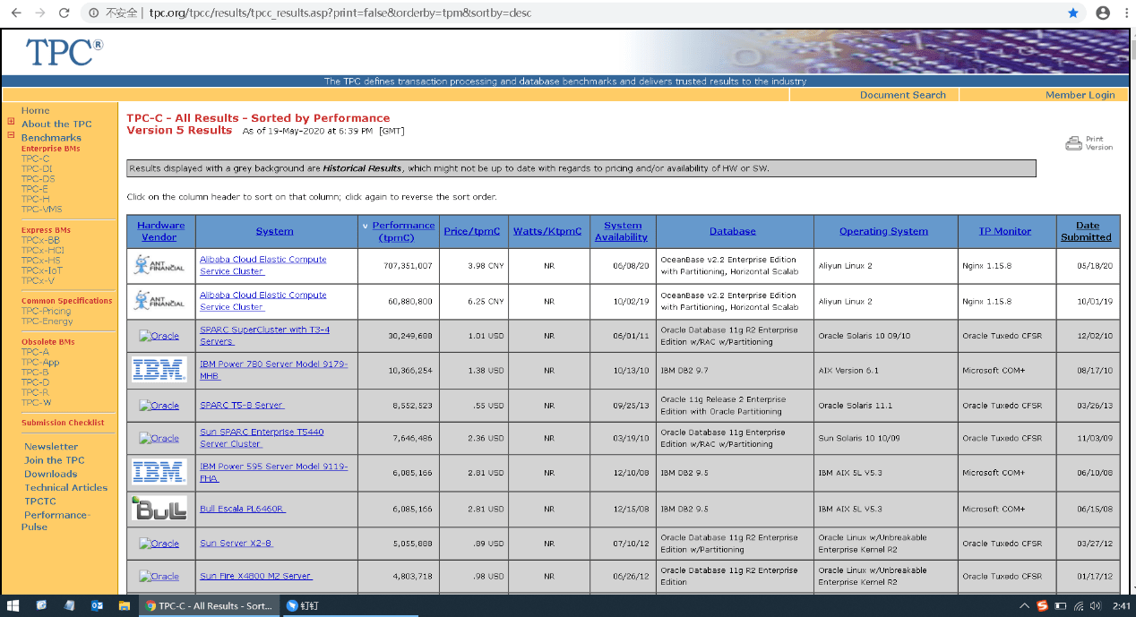The width and height of the screenshot is (1136, 617).
Task: Open TPC-H benchmark link
Action: [35, 199]
